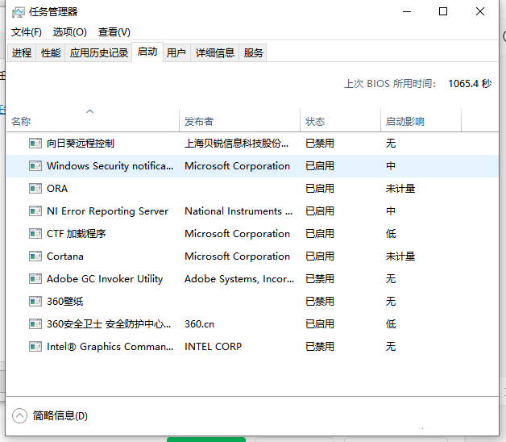Click publisher Adobe Systems, Incor...
The height and width of the screenshot is (442, 506).
coord(239,279)
